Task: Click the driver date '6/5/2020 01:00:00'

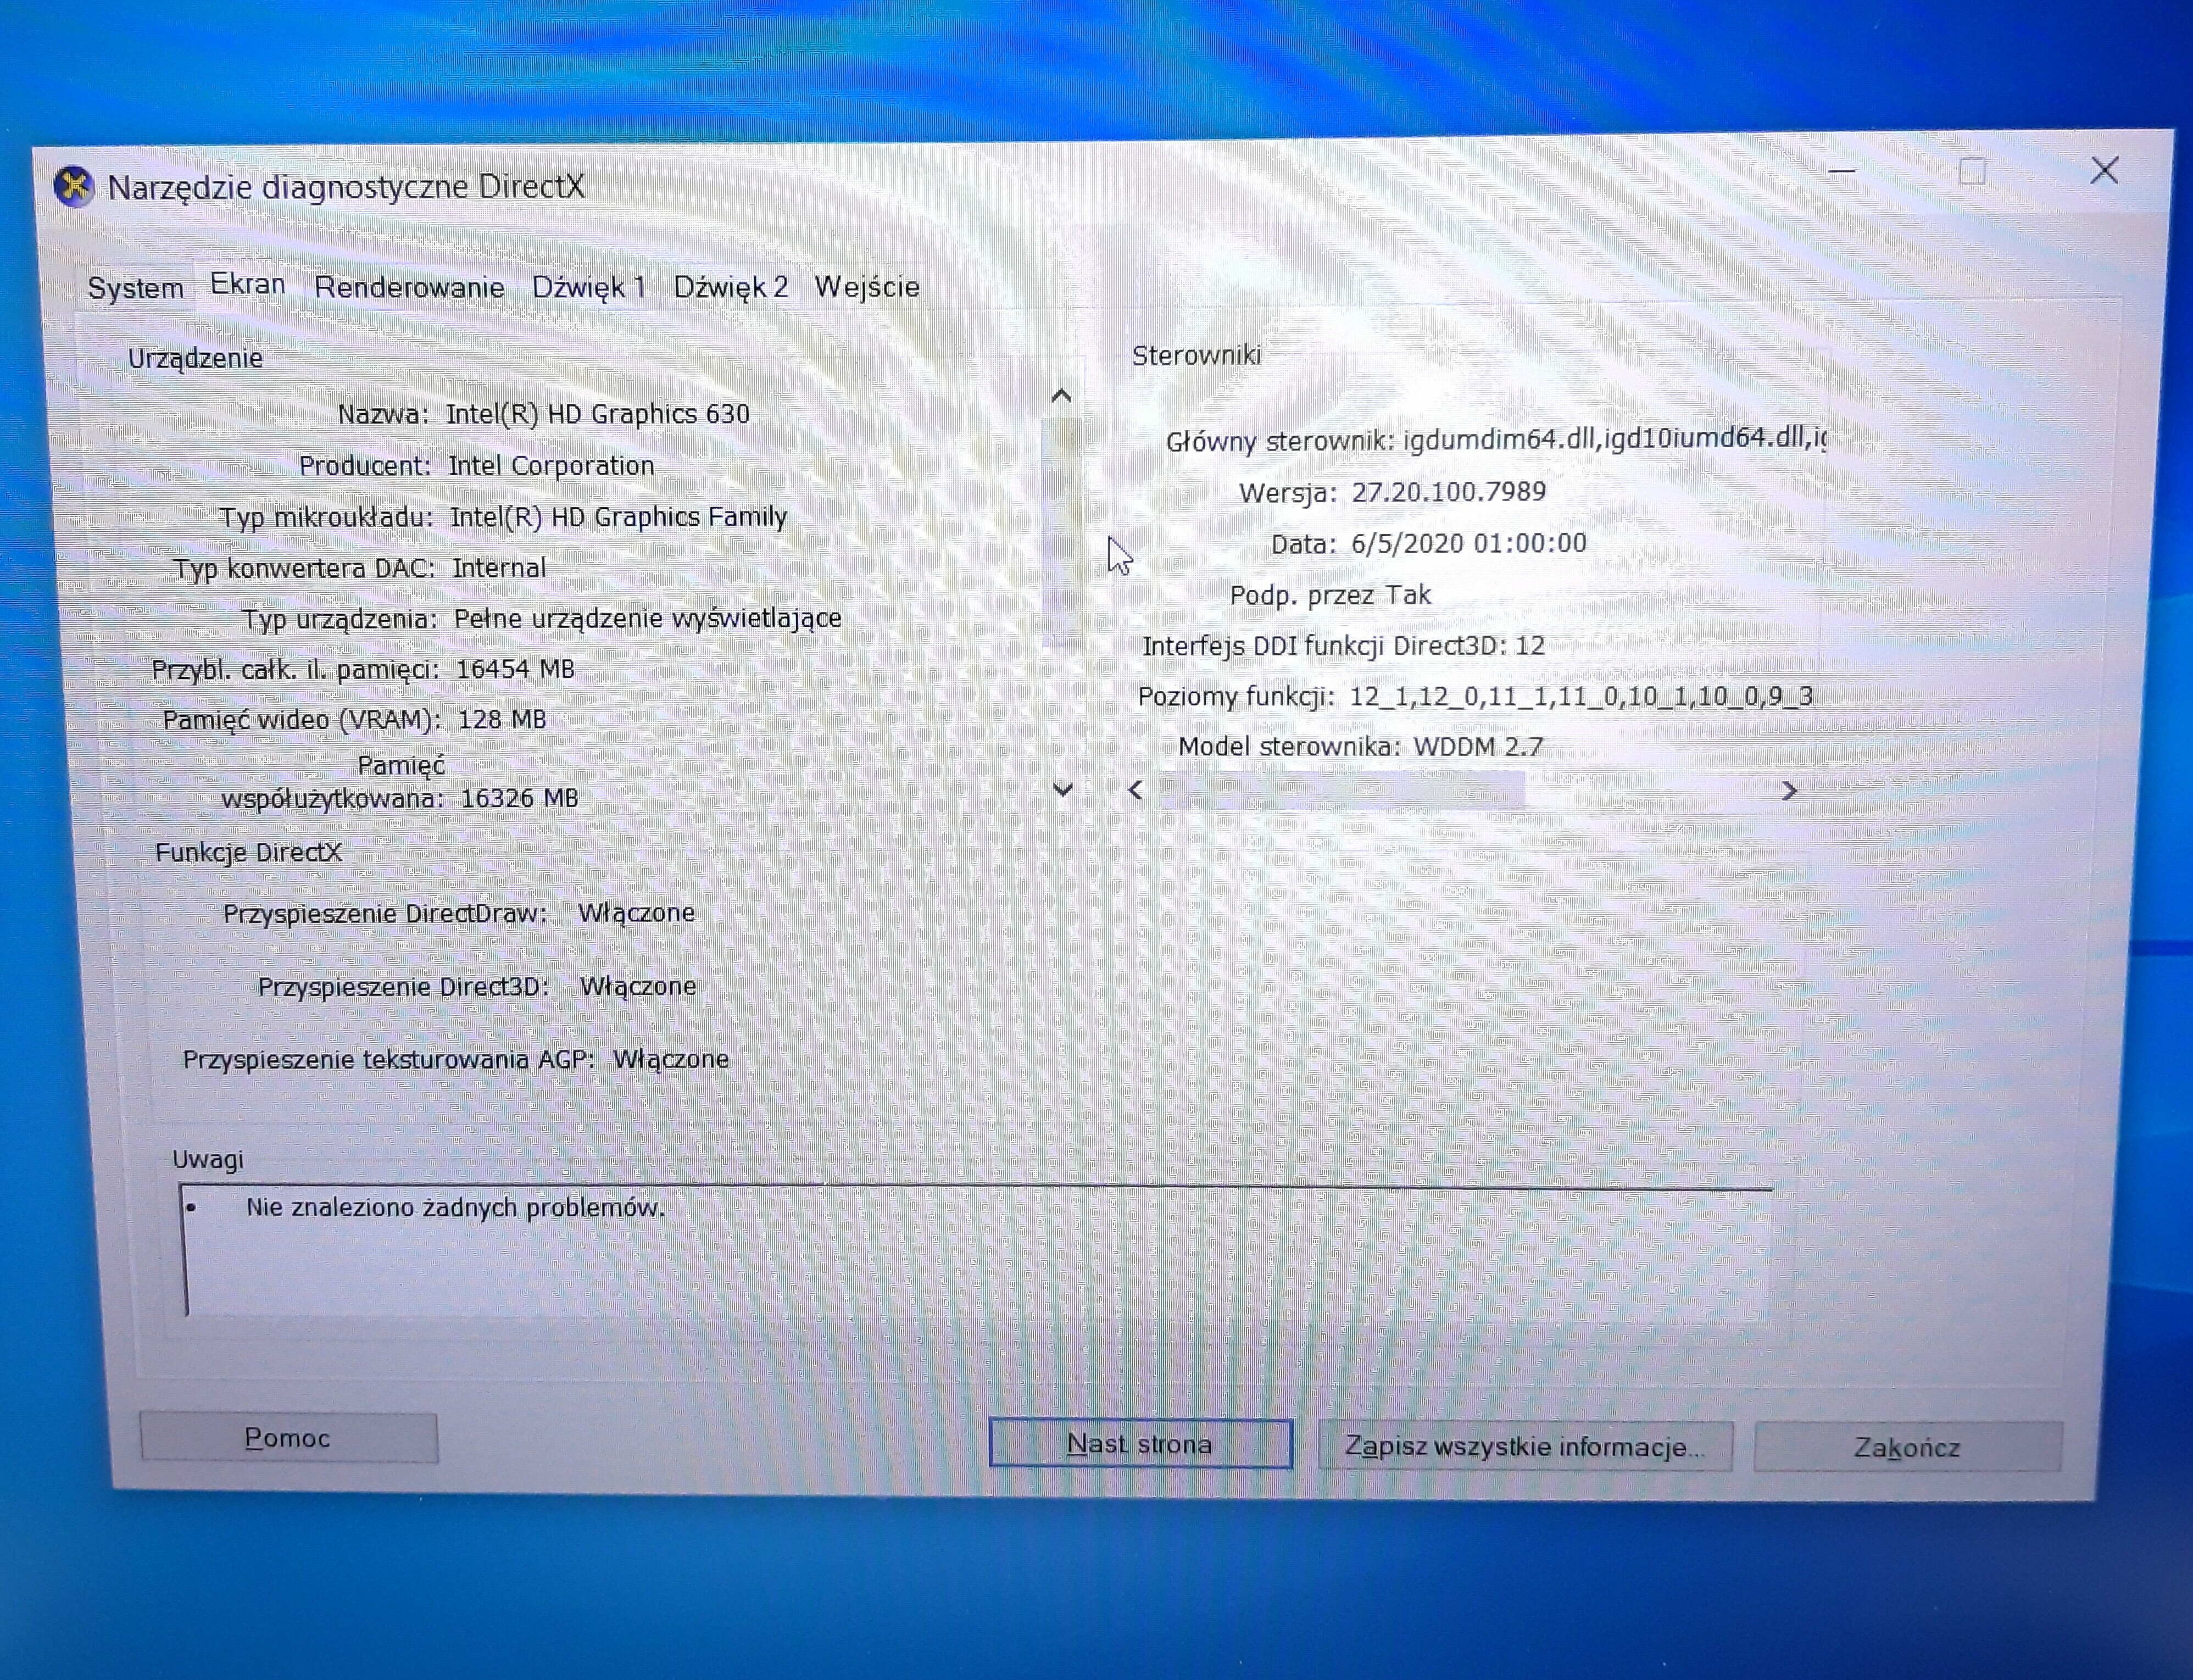Action: 1468,543
